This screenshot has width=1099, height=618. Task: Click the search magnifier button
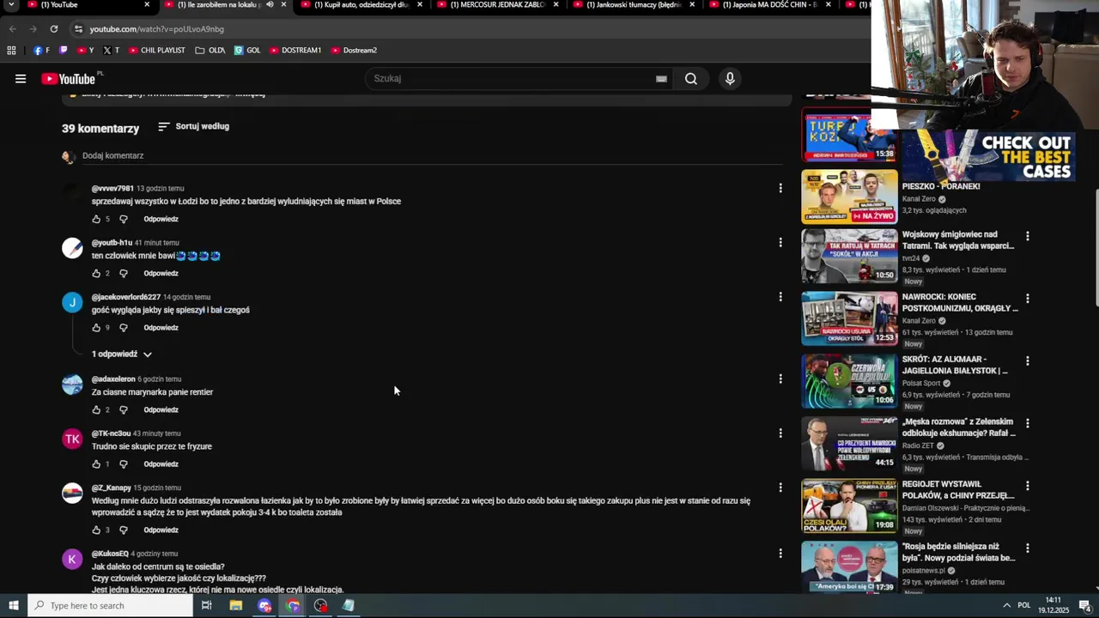click(x=691, y=79)
